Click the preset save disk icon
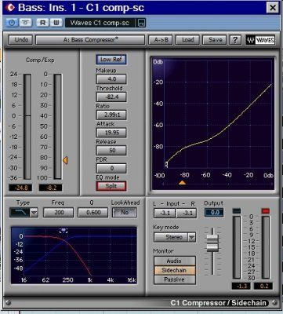 point(141,23)
